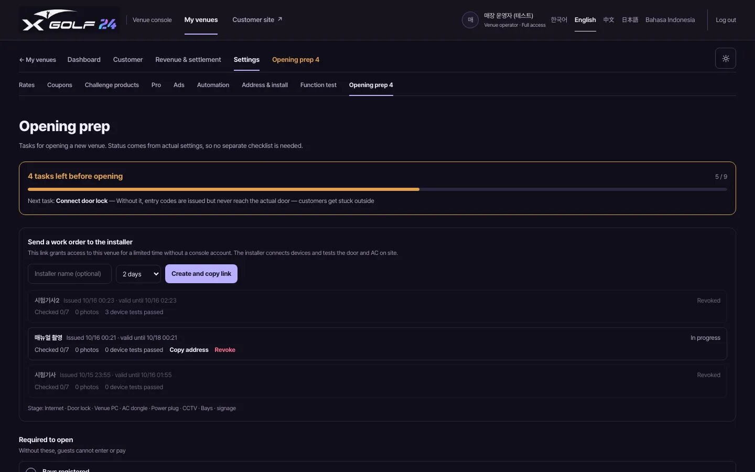Select the 日本語 language option
The width and height of the screenshot is (755, 472).
click(630, 20)
